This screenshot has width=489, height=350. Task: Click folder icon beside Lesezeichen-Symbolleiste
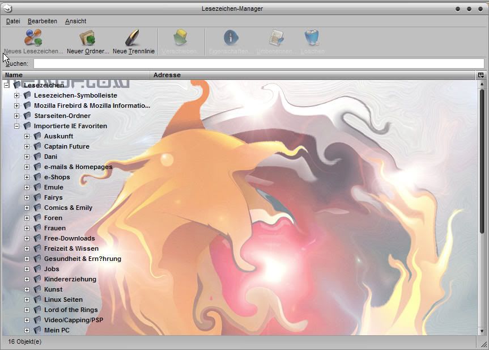(27, 95)
